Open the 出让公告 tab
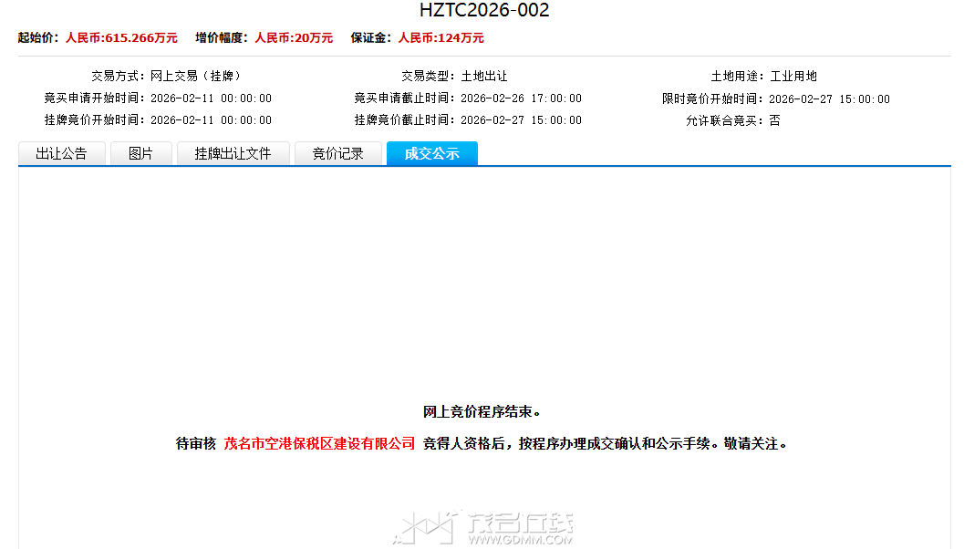The image size is (964, 549). coord(61,154)
